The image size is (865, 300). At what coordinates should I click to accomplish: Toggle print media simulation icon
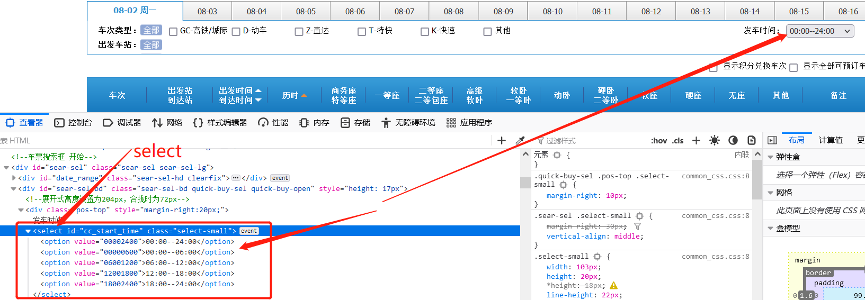pos(752,140)
